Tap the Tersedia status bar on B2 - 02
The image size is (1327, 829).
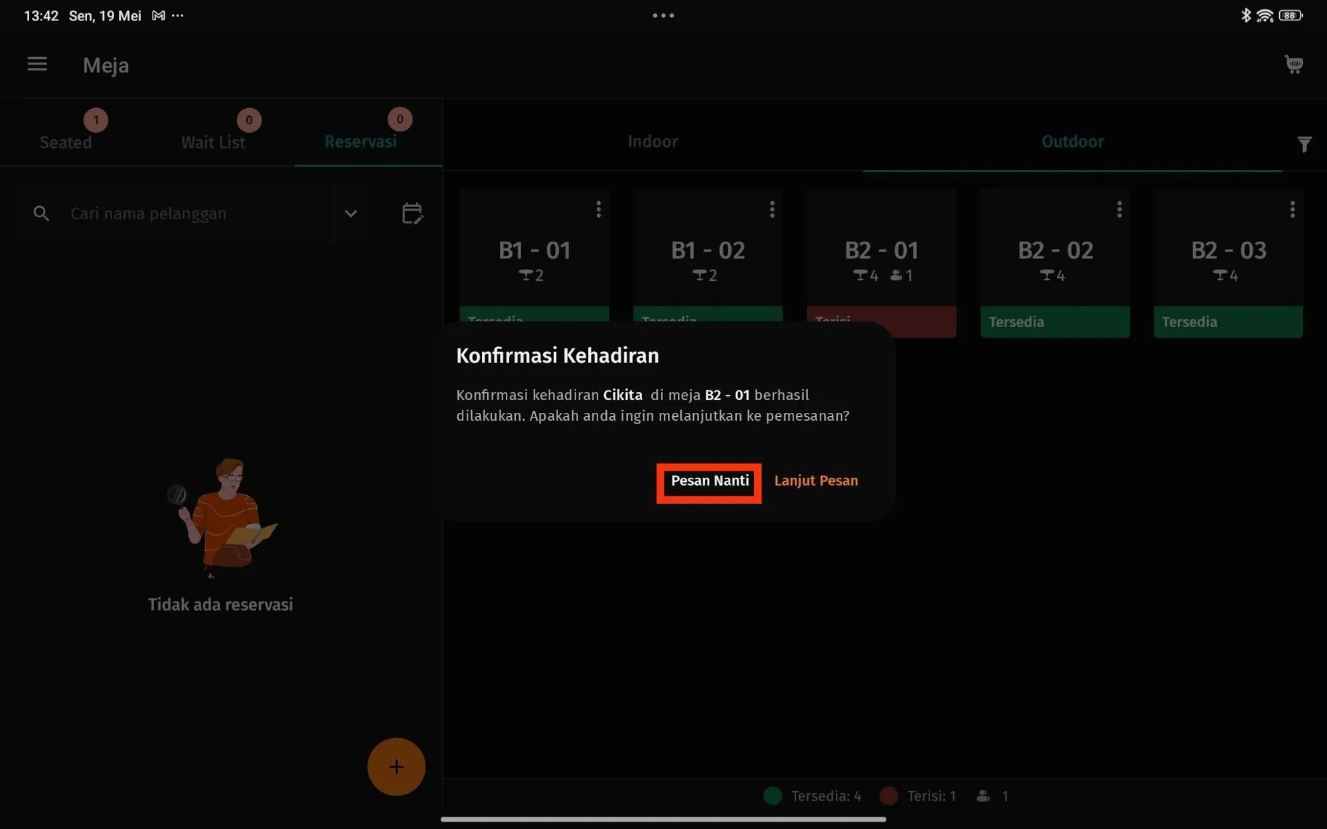(1055, 322)
